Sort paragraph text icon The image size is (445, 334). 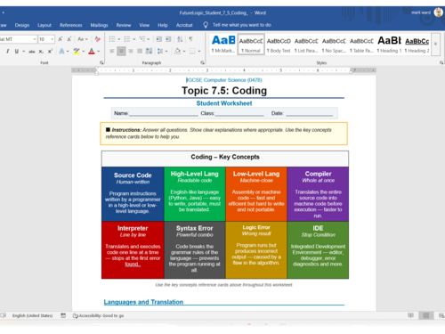pyautogui.click(x=180, y=39)
